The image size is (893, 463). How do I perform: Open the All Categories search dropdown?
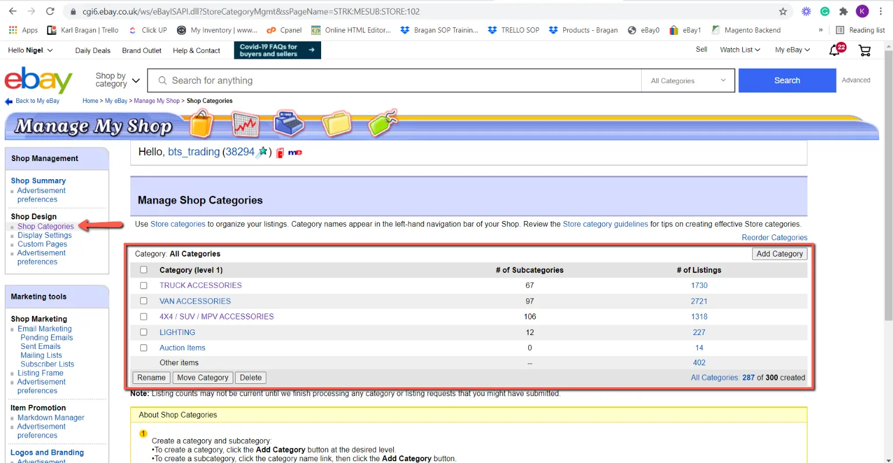pyautogui.click(x=688, y=81)
